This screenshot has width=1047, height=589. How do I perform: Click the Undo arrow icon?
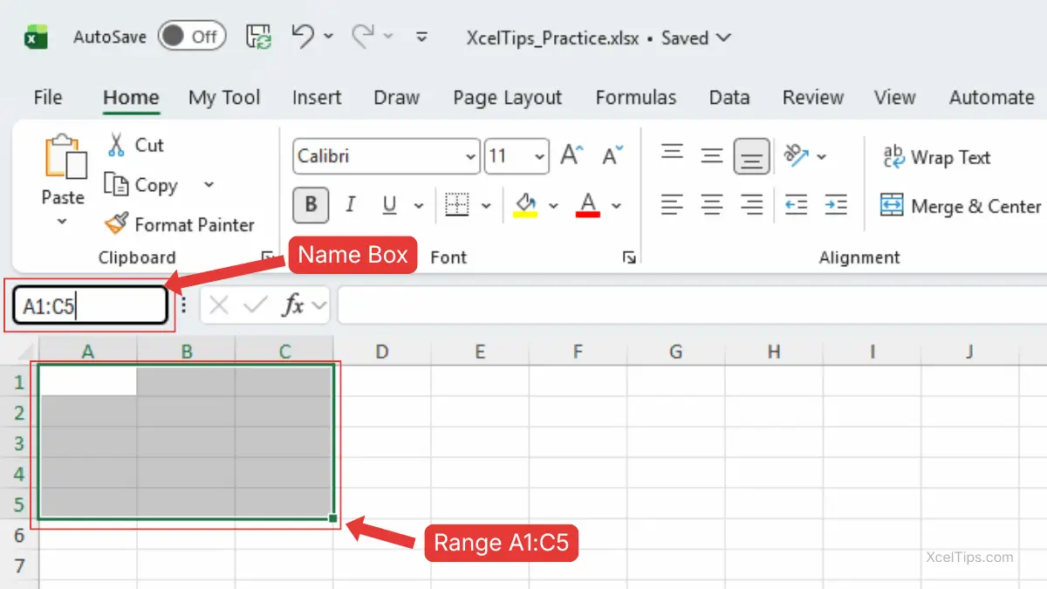coord(303,36)
